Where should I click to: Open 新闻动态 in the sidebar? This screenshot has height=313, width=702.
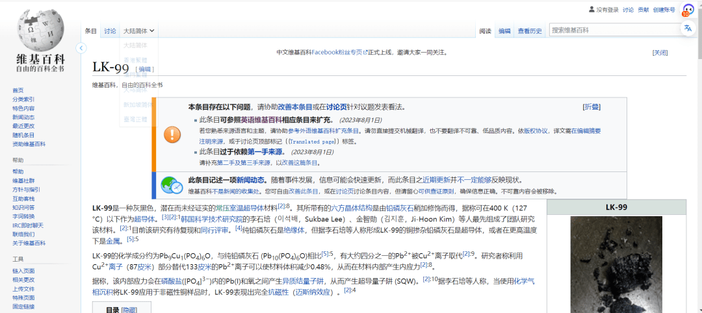coord(23,117)
